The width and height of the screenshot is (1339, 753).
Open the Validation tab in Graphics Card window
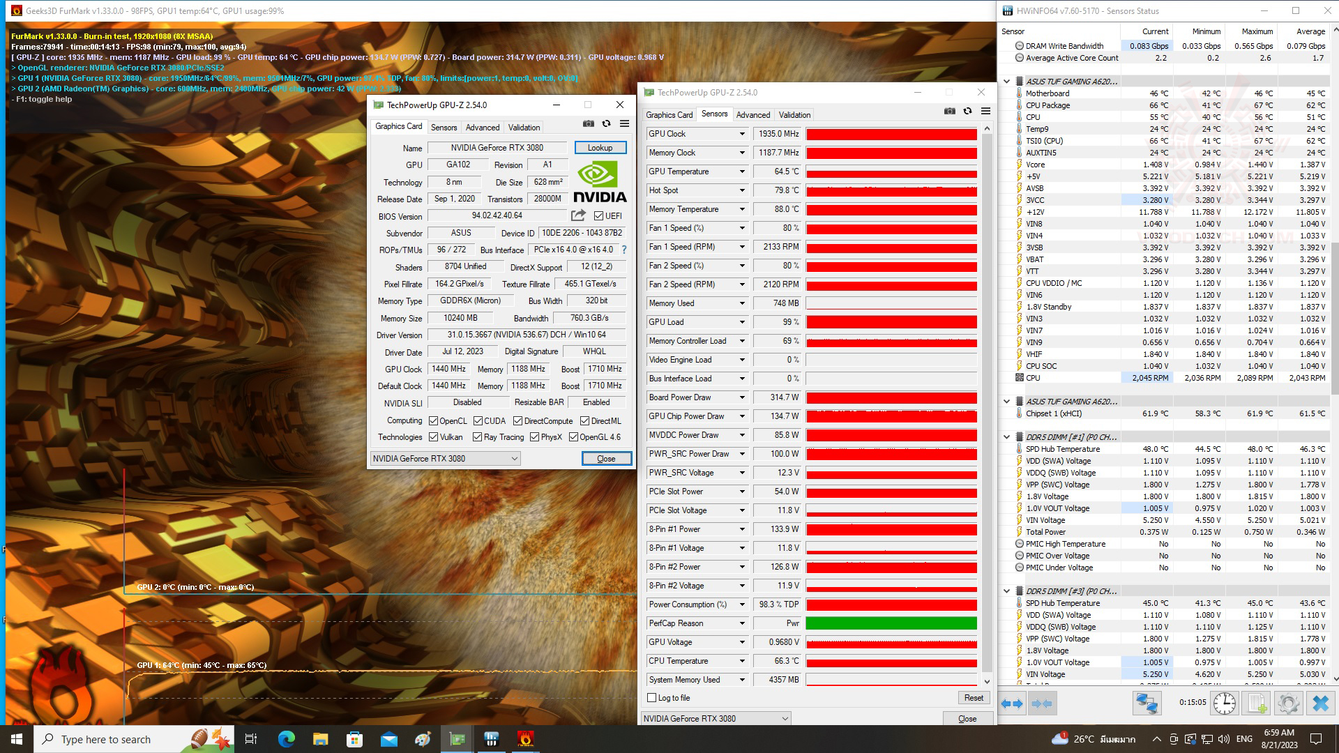click(x=524, y=128)
